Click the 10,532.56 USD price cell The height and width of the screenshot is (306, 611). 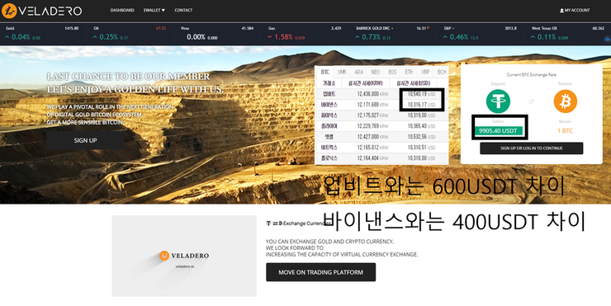(x=422, y=137)
